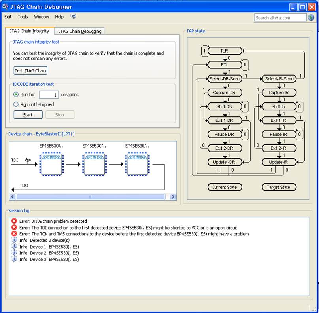This screenshot has width=319, height=313.
Task: Select the third EP4SE530 Altera chip icon
Action: 137,165
